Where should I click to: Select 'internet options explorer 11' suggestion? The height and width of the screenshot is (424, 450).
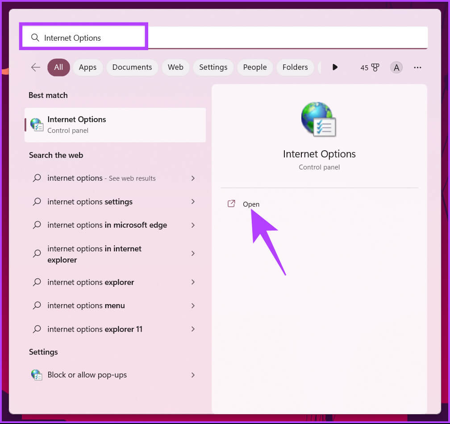coord(115,329)
